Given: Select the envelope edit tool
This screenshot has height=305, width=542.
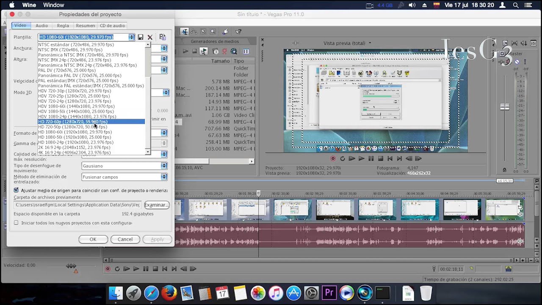Looking at the screenshot, I should coord(194,31).
